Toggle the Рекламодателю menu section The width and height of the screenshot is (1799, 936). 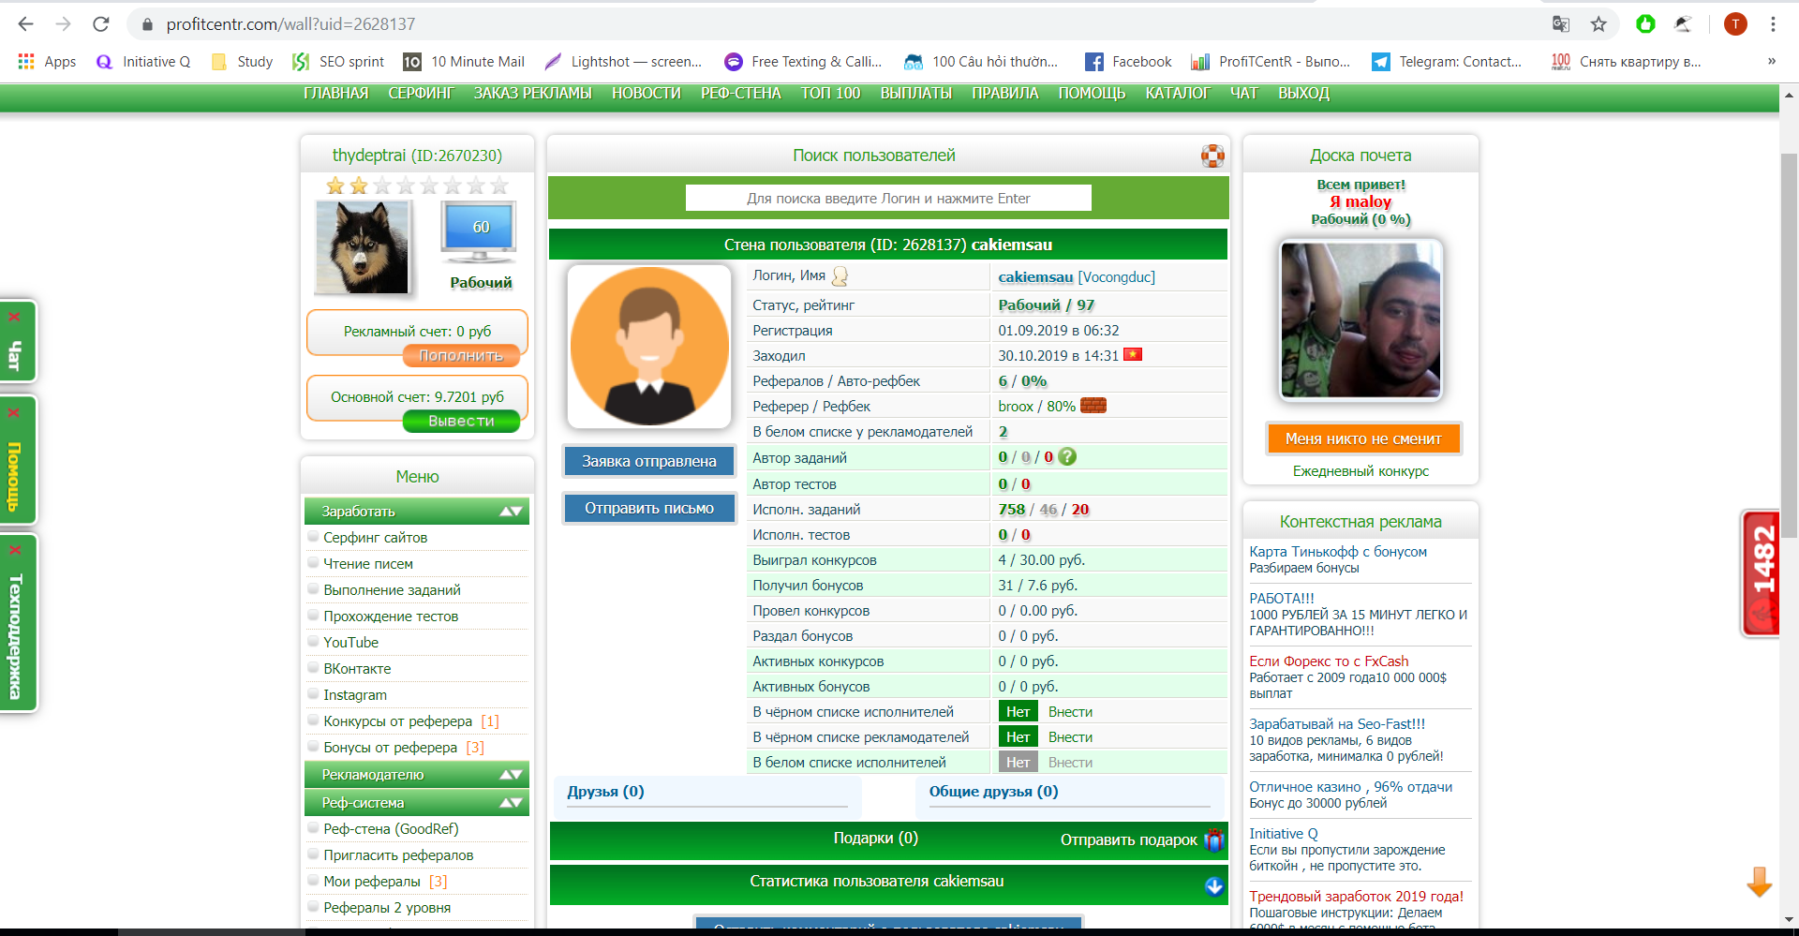[417, 775]
